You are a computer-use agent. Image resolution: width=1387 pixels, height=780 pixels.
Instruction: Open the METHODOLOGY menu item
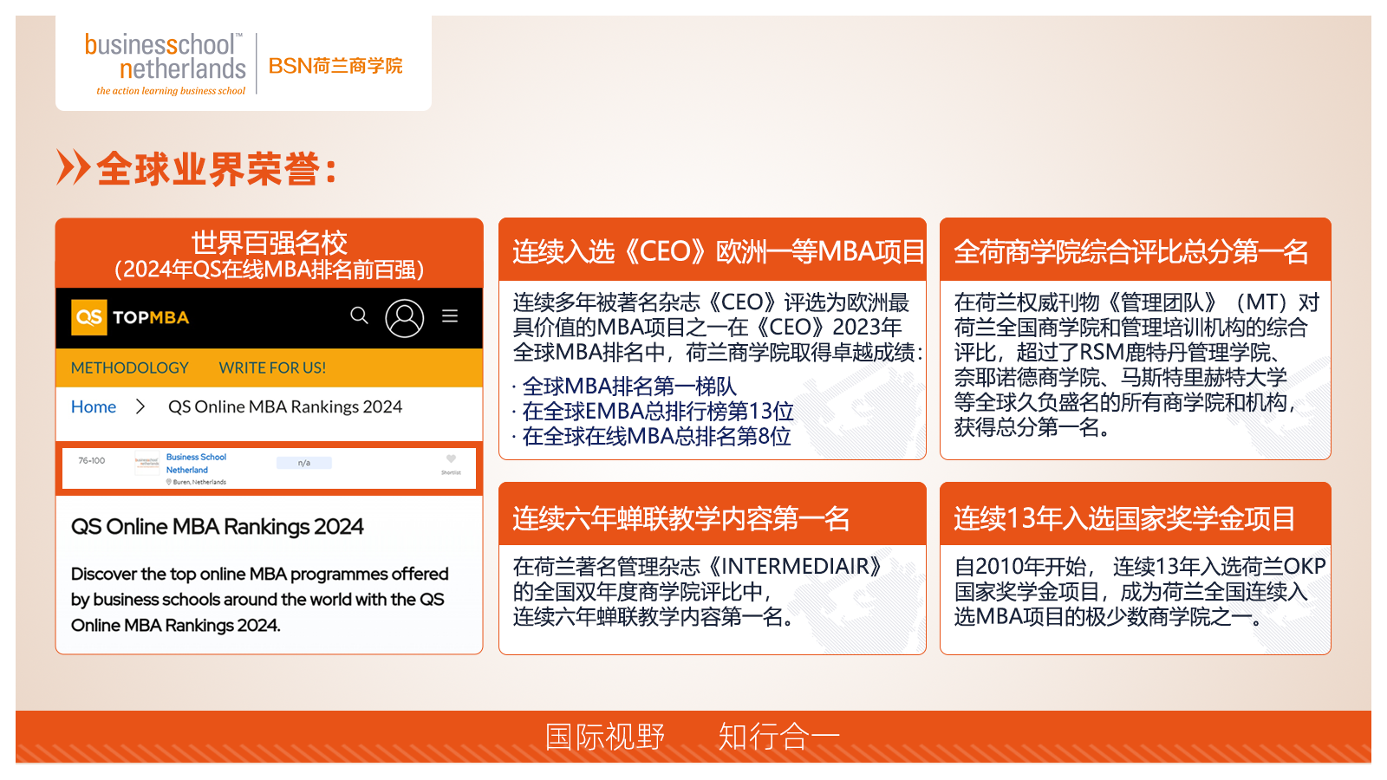pyautogui.click(x=129, y=367)
